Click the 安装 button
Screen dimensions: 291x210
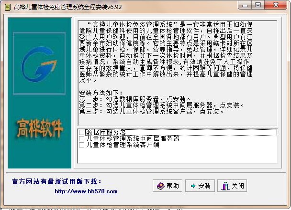[x=200, y=186]
